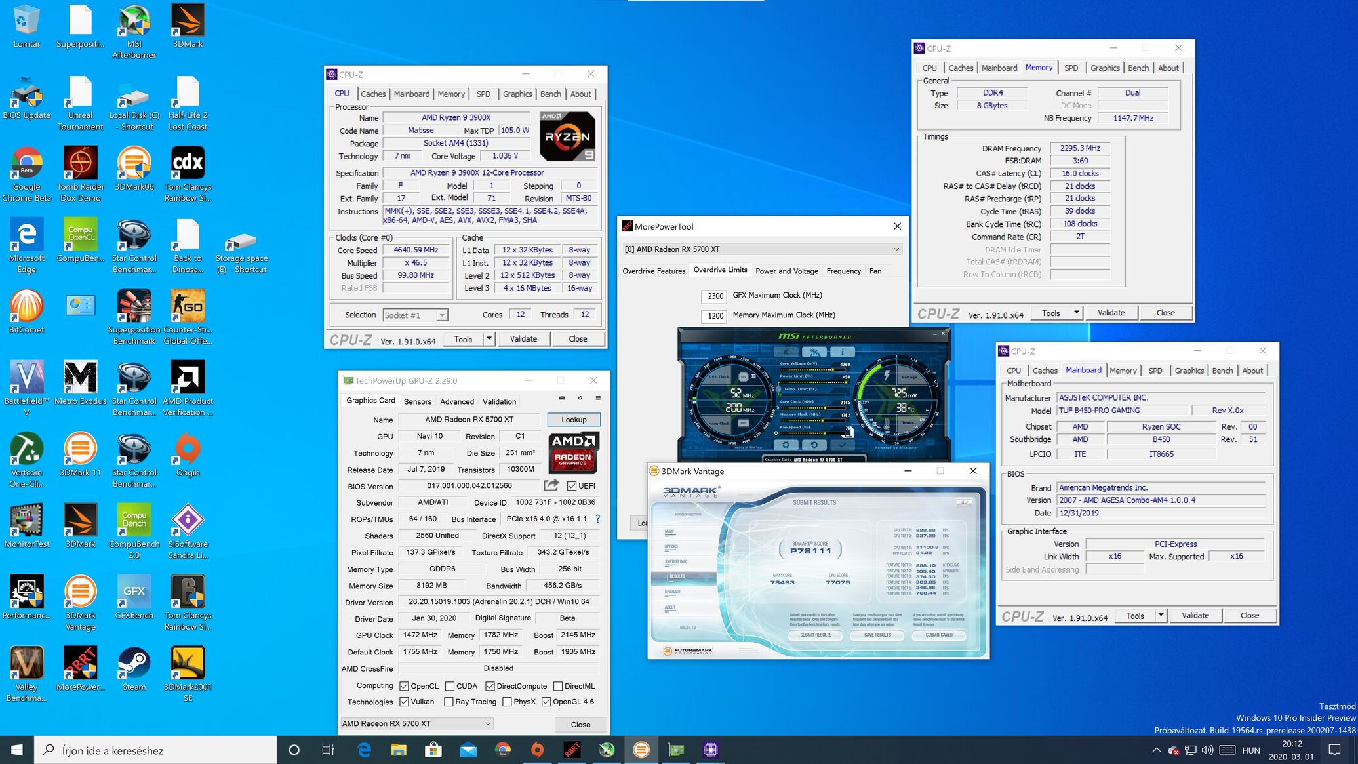The height and width of the screenshot is (764, 1358).
Task: Click the Afterburner MSI dragon logo button
Action: click(x=814, y=352)
